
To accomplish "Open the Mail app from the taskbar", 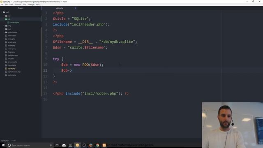I will [x=64, y=145].
